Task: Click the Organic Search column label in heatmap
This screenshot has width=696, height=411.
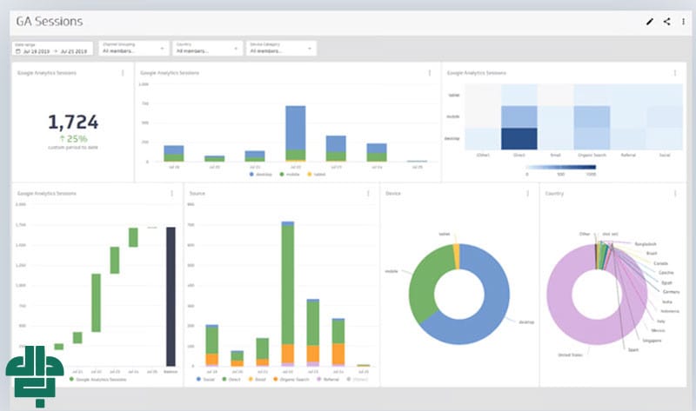Action: [592, 156]
